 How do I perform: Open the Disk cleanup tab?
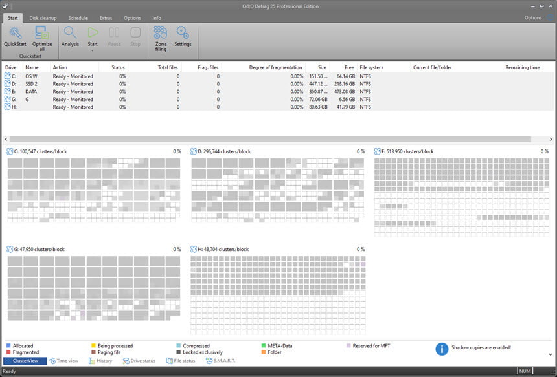43,18
